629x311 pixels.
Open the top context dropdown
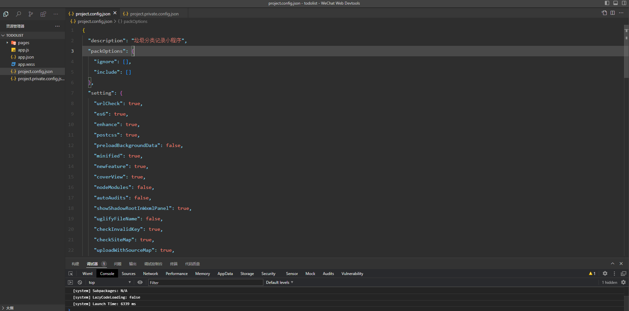point(109,282)
